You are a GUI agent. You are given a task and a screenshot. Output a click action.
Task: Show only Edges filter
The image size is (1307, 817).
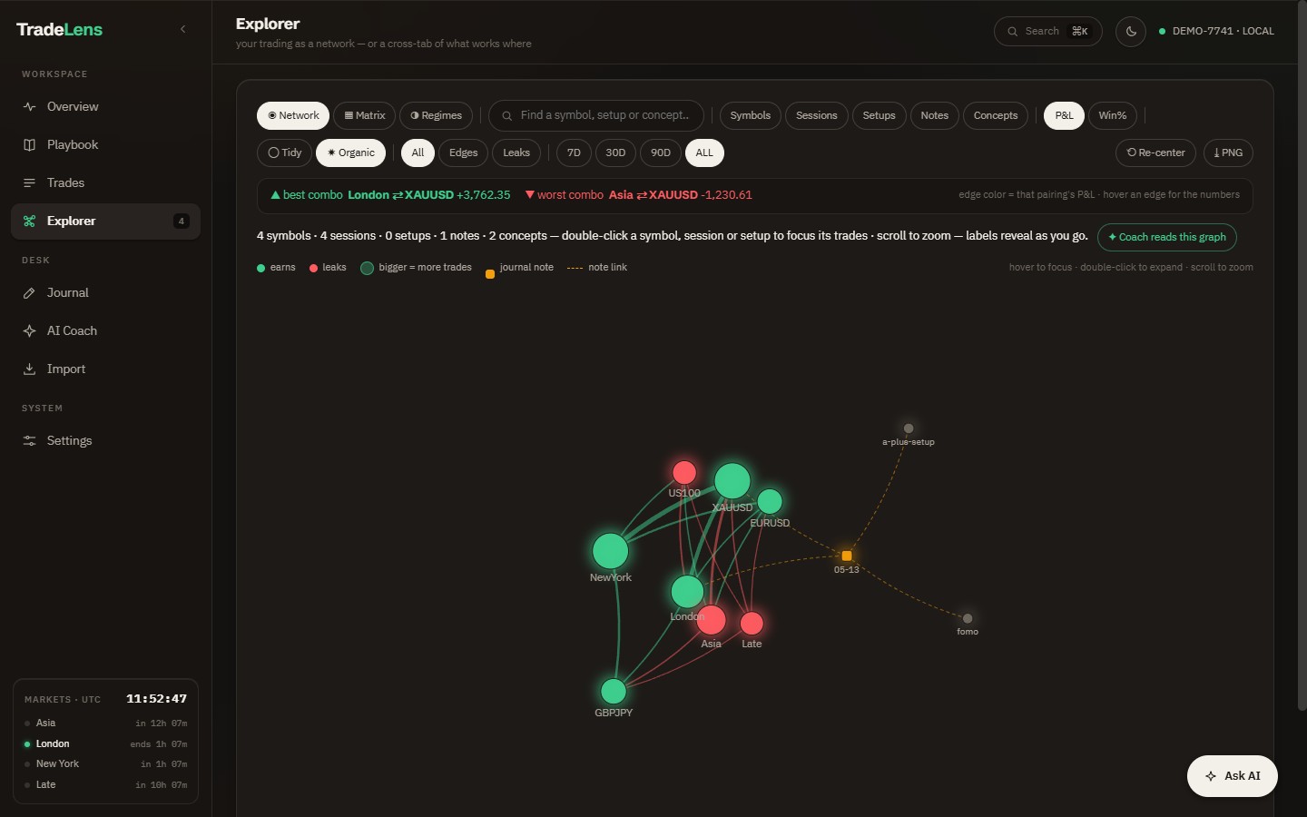(463, 153)
